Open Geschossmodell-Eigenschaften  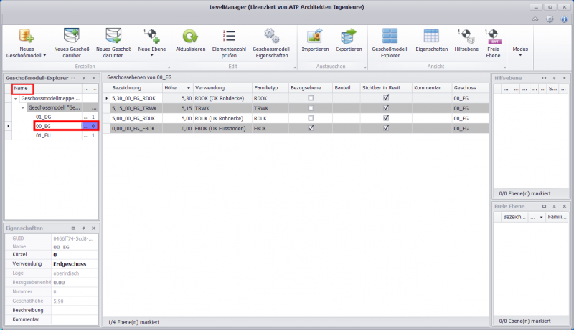tap(272, 43)
